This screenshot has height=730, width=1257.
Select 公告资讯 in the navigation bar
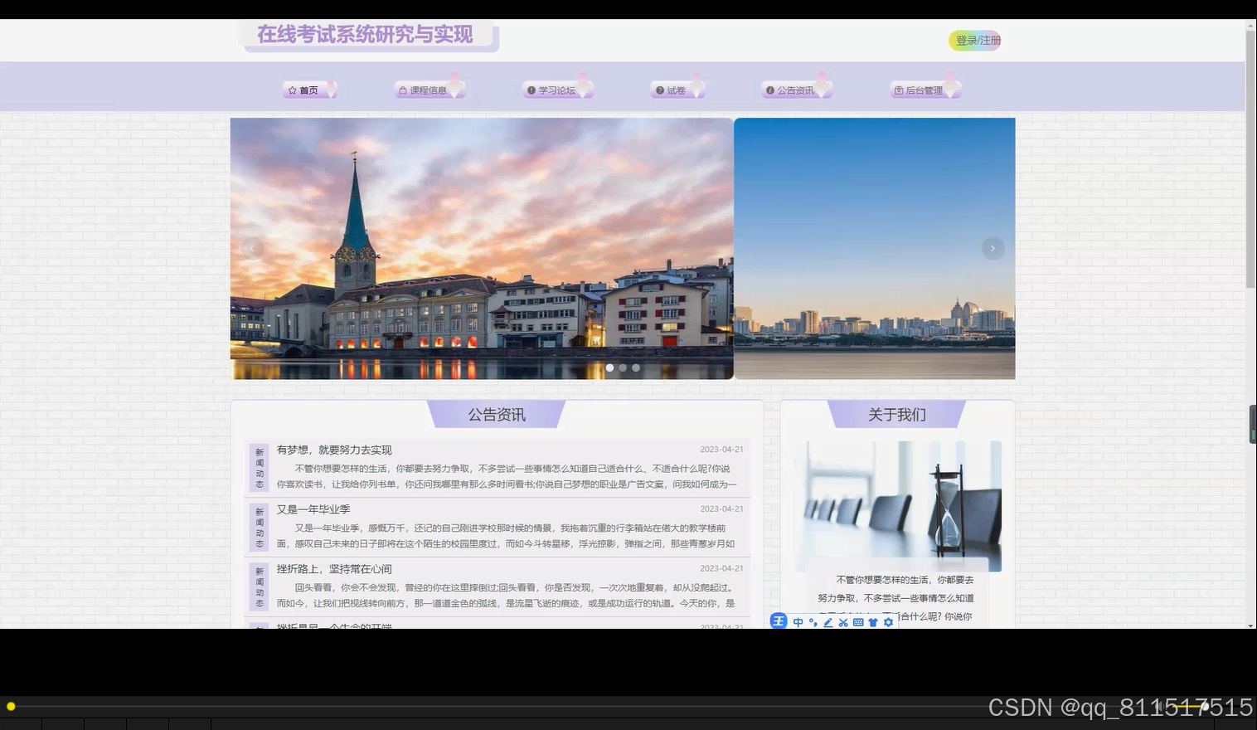(796, 90)
